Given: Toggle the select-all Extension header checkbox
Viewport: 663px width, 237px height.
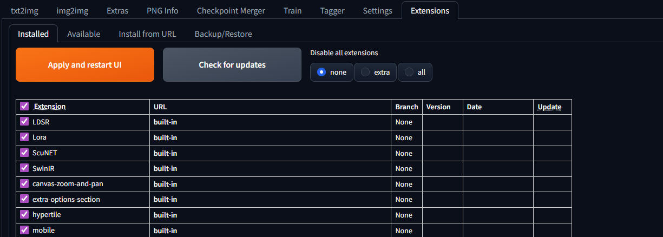Looking at the screenshot, I should click(x=24, y=106).
